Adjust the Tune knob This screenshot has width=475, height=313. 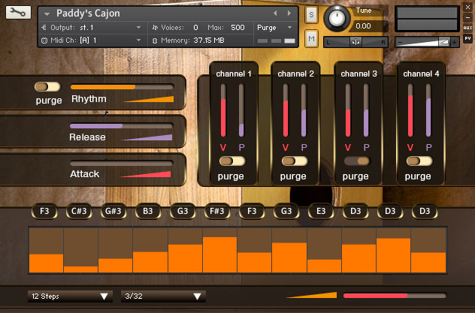337,18
